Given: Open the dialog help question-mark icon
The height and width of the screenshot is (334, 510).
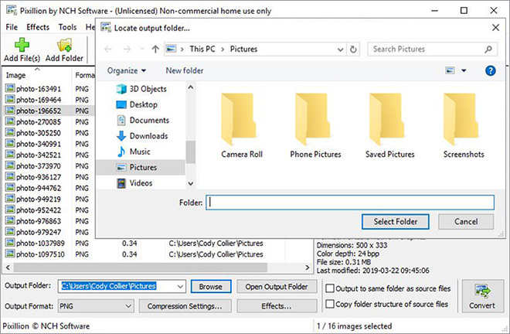Looking at the screenshot, I should (490, 70).
